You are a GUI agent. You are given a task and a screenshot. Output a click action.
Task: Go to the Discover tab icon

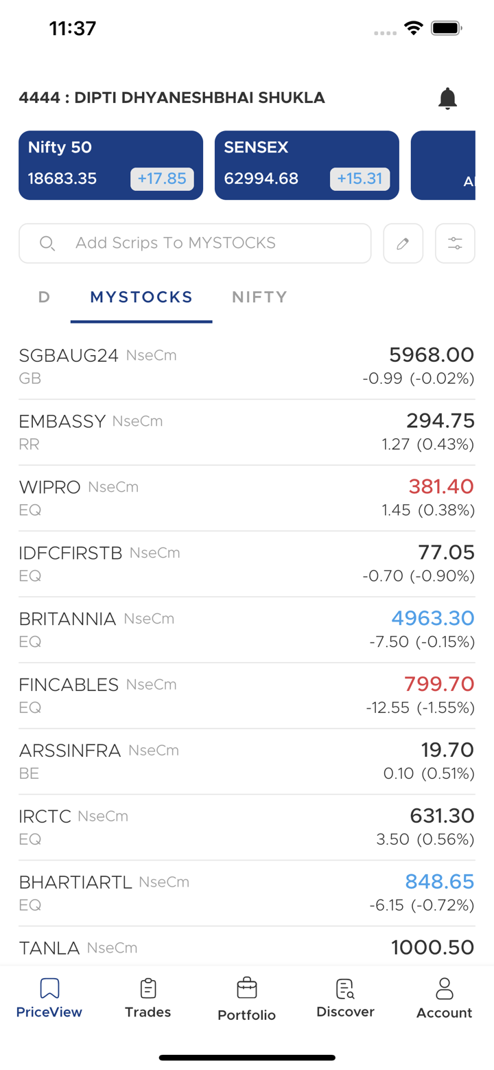[345, 989]
